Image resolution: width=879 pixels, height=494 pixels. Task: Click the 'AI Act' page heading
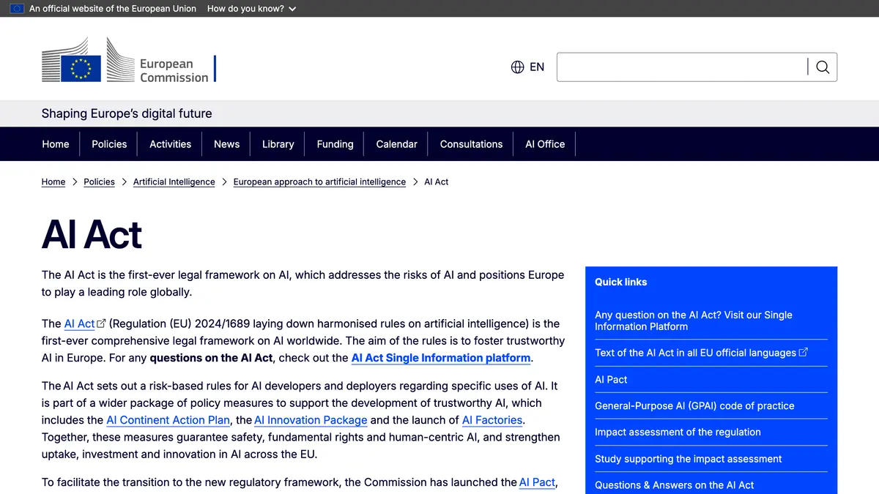tap(92, 234)
